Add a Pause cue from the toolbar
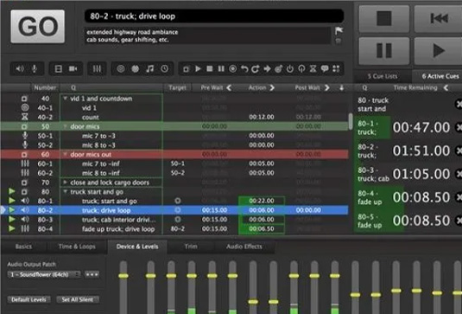The height and width of the screenshot is (314, 462). point(221,69)
